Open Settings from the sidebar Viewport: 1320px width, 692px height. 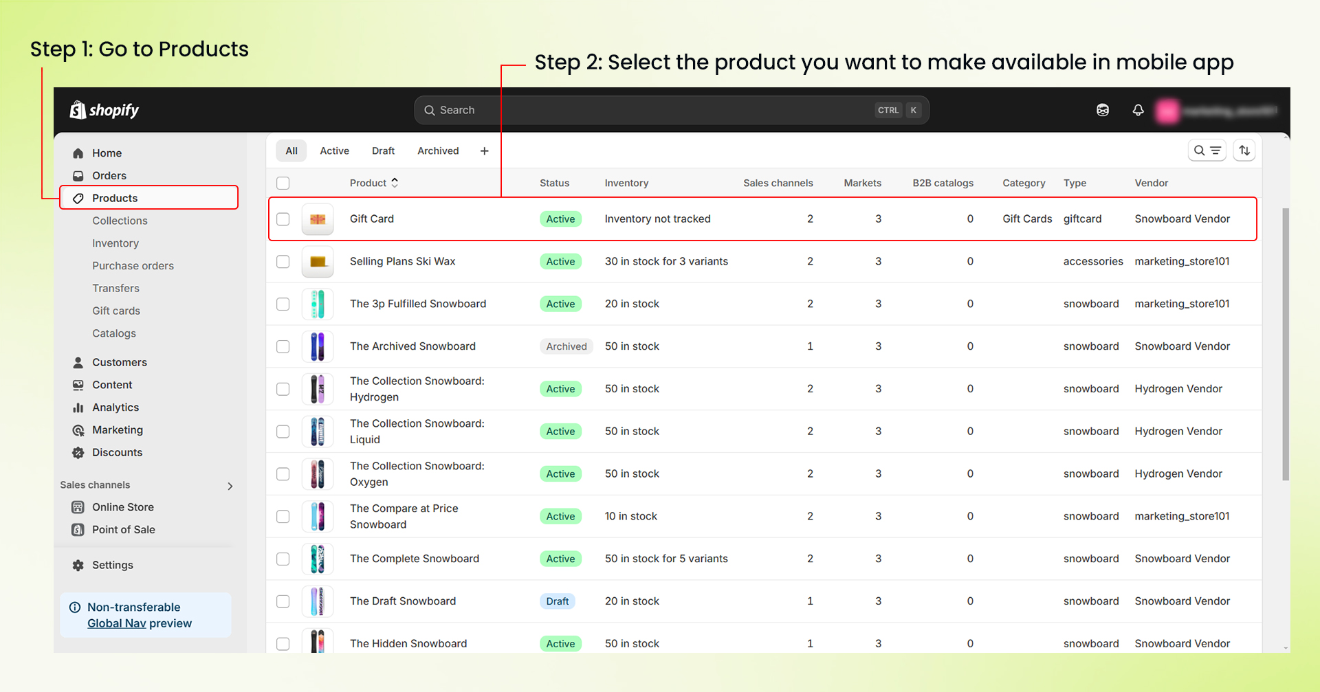112,564
